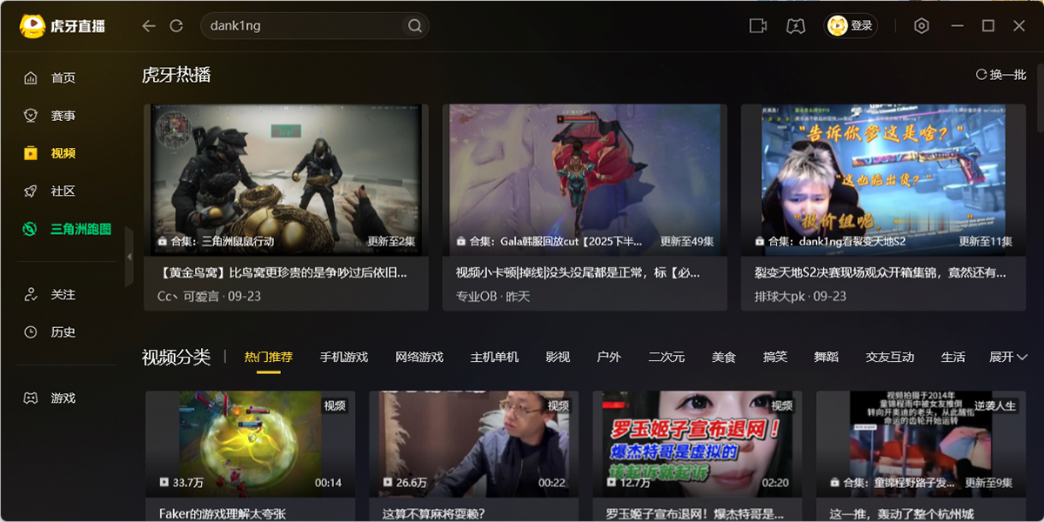The height and width of the screenshot is (522, 1044).
Task: Select the 影视 category tab
Action: 558,357
